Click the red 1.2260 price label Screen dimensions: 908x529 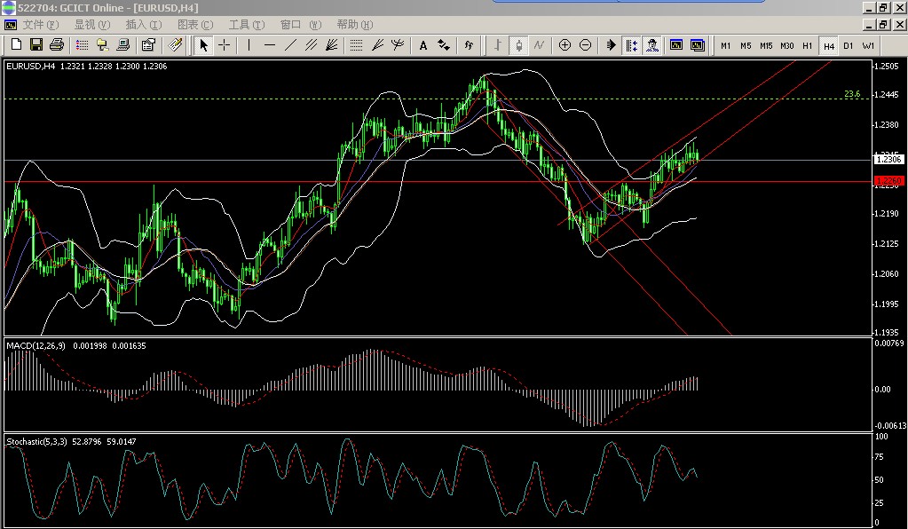pyautogui.click(x=888, y=180)
